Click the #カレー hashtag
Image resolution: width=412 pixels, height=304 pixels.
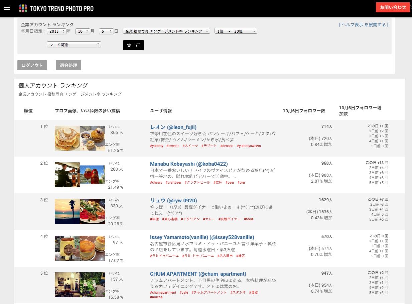(x=209, y=219)
